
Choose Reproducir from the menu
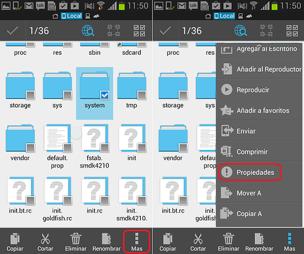tap(259, 90)
